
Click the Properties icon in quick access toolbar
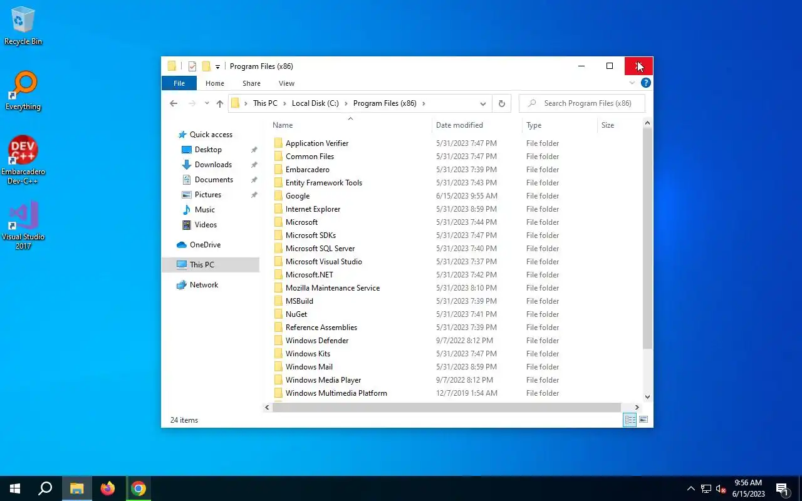(192, 66)
